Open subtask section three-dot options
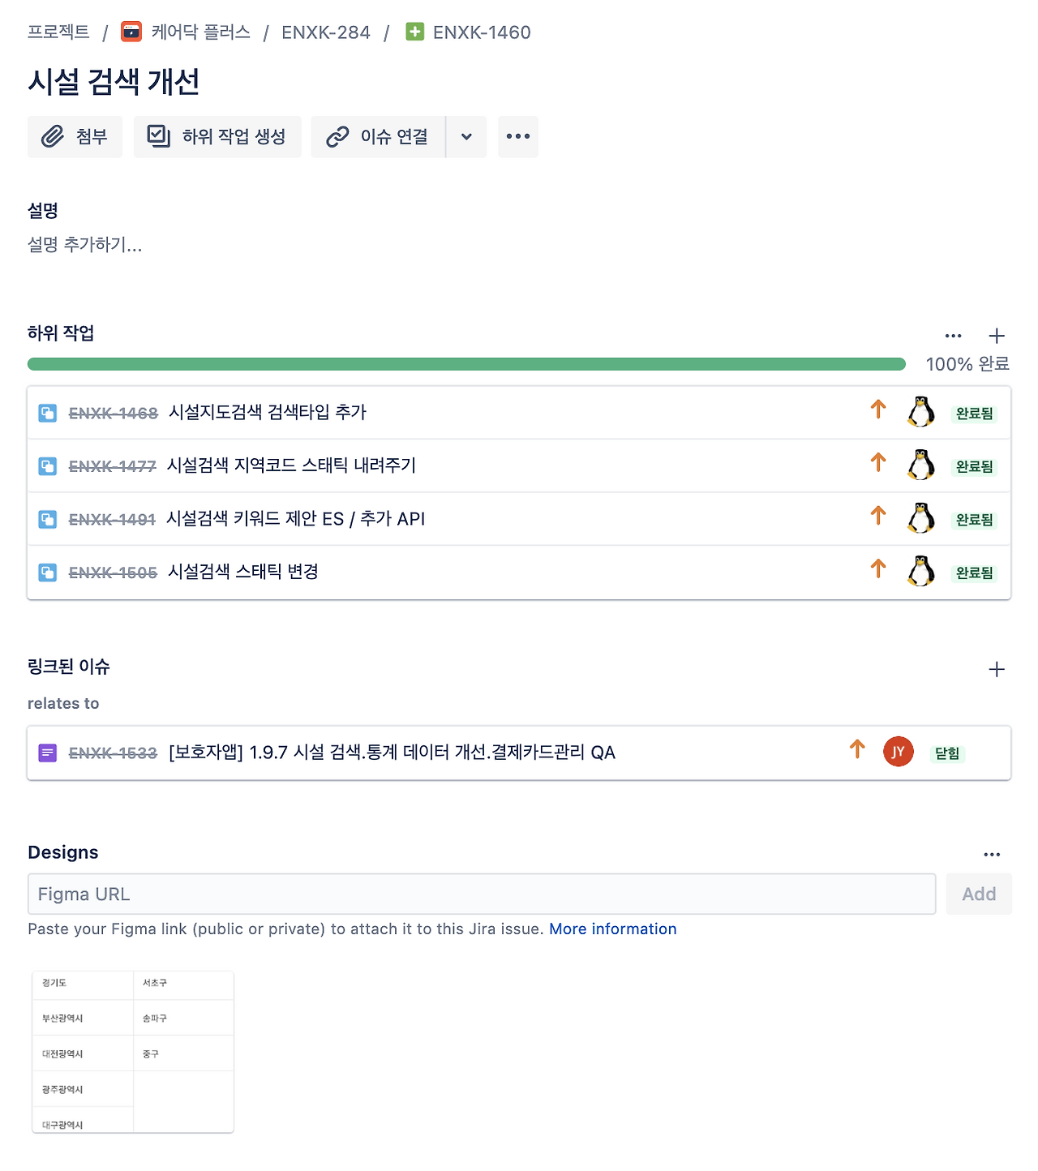 [x=954, y=336]
